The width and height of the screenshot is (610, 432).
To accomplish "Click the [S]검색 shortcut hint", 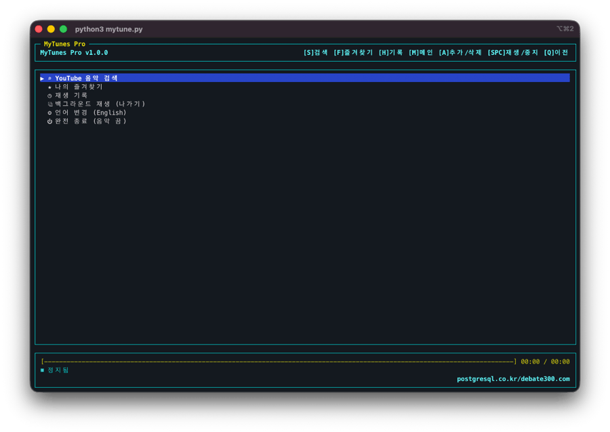I will [315, 52].
